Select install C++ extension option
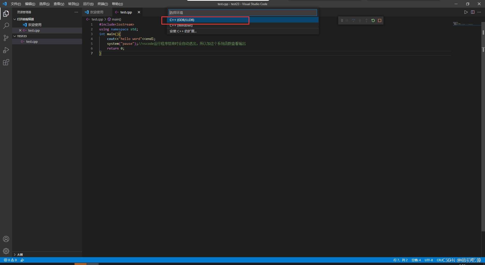This screenshot has width=485, height=265. point(243,31)
